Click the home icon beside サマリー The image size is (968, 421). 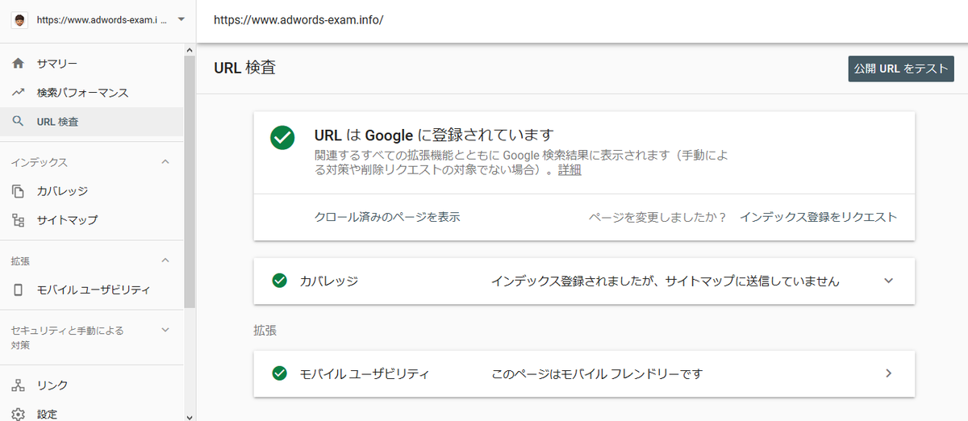click(19, 64)
